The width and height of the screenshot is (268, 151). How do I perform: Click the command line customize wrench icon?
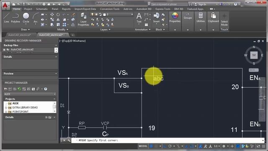point(69,141)
